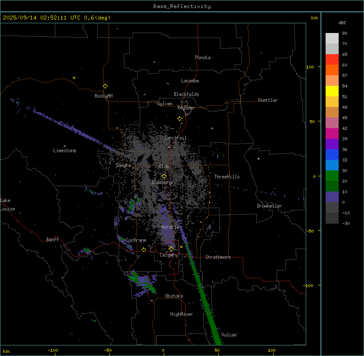Select the light gray 70-80 dBZ legend swatch
Screen dimensions: 364x356
332,38
